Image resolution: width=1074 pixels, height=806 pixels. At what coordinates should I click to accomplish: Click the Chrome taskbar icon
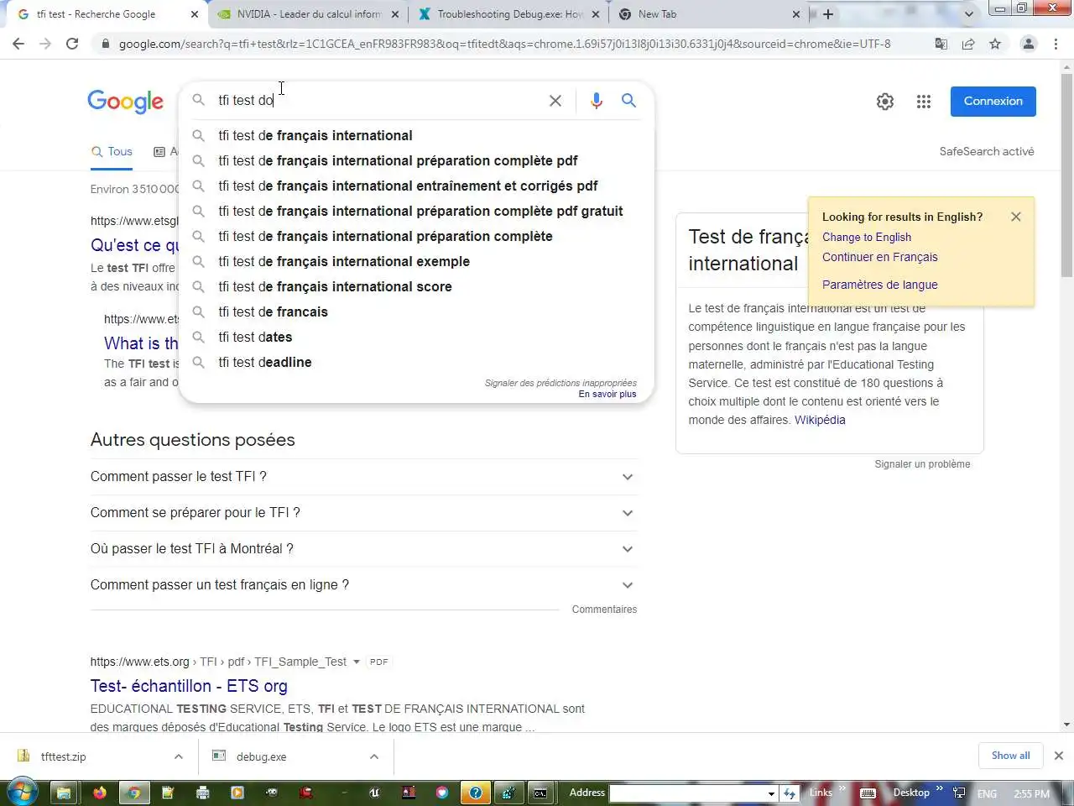133,792
